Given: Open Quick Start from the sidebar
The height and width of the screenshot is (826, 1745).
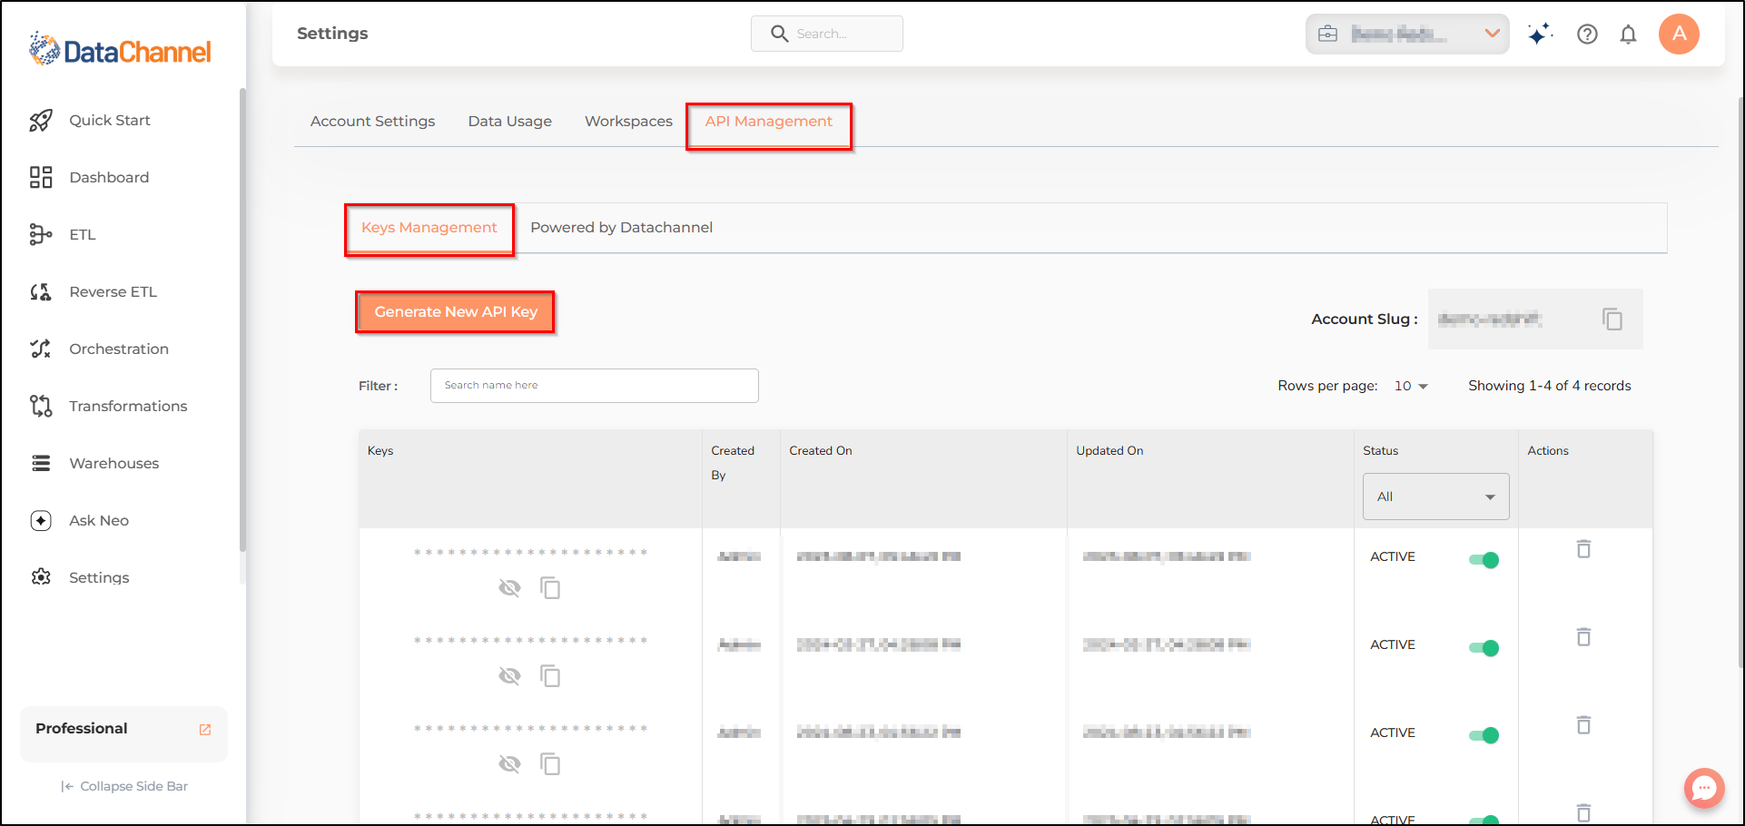Looking at the screenshot, I should pos(90,120).
